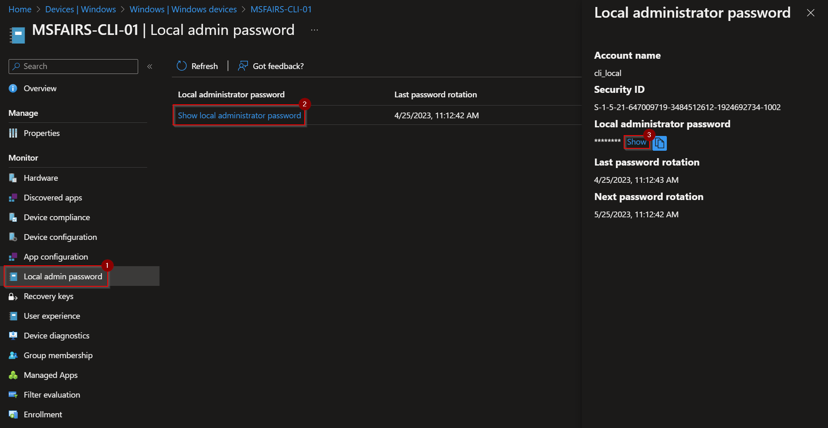Go to the Home breadcrumb

tap(20, 9)
